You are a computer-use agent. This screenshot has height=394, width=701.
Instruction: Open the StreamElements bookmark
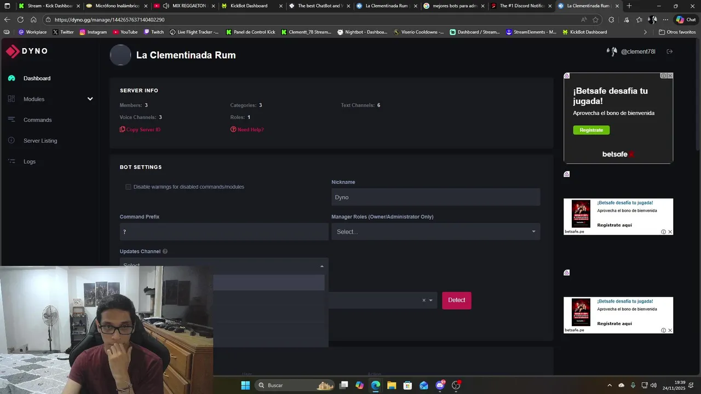click(531, 32)
